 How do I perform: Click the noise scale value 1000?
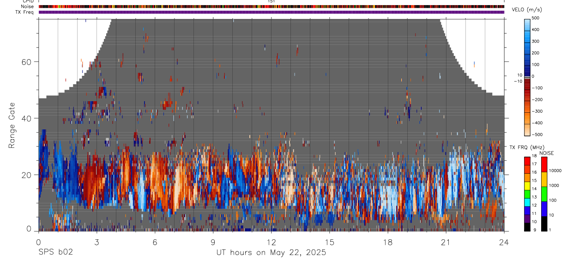553,185
